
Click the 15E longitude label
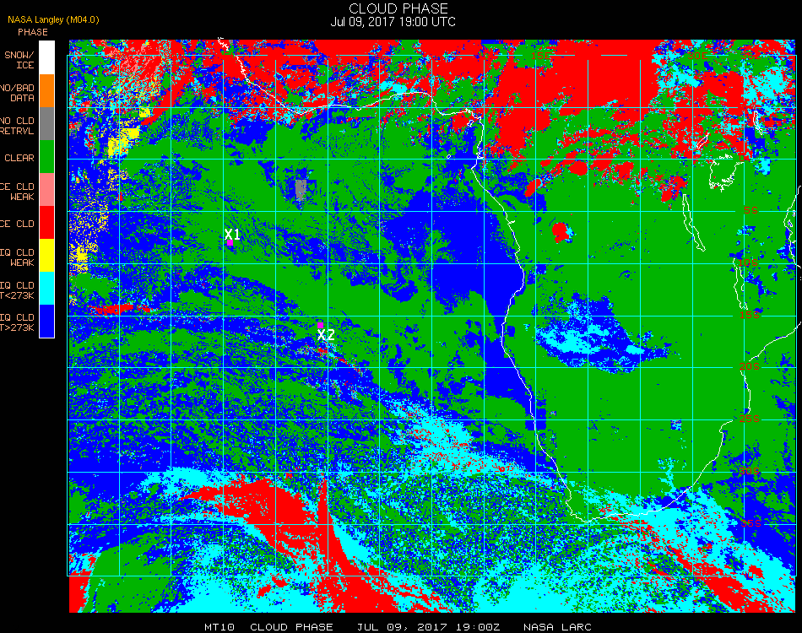[541, 56]
